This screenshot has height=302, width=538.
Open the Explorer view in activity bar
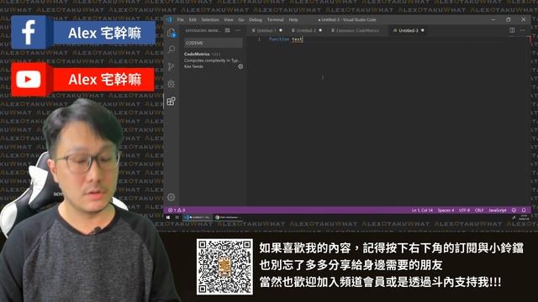point(171,33)
